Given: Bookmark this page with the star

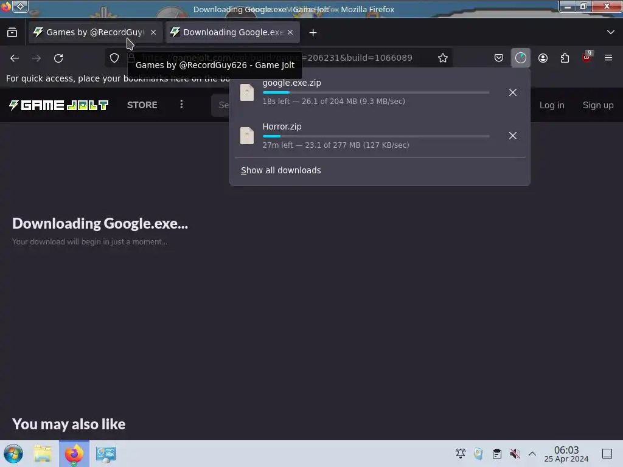Looking at the screenshot, I should (443, 58).
